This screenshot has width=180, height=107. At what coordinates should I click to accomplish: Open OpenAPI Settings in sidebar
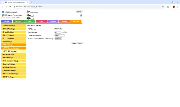[x=14, y=70]
